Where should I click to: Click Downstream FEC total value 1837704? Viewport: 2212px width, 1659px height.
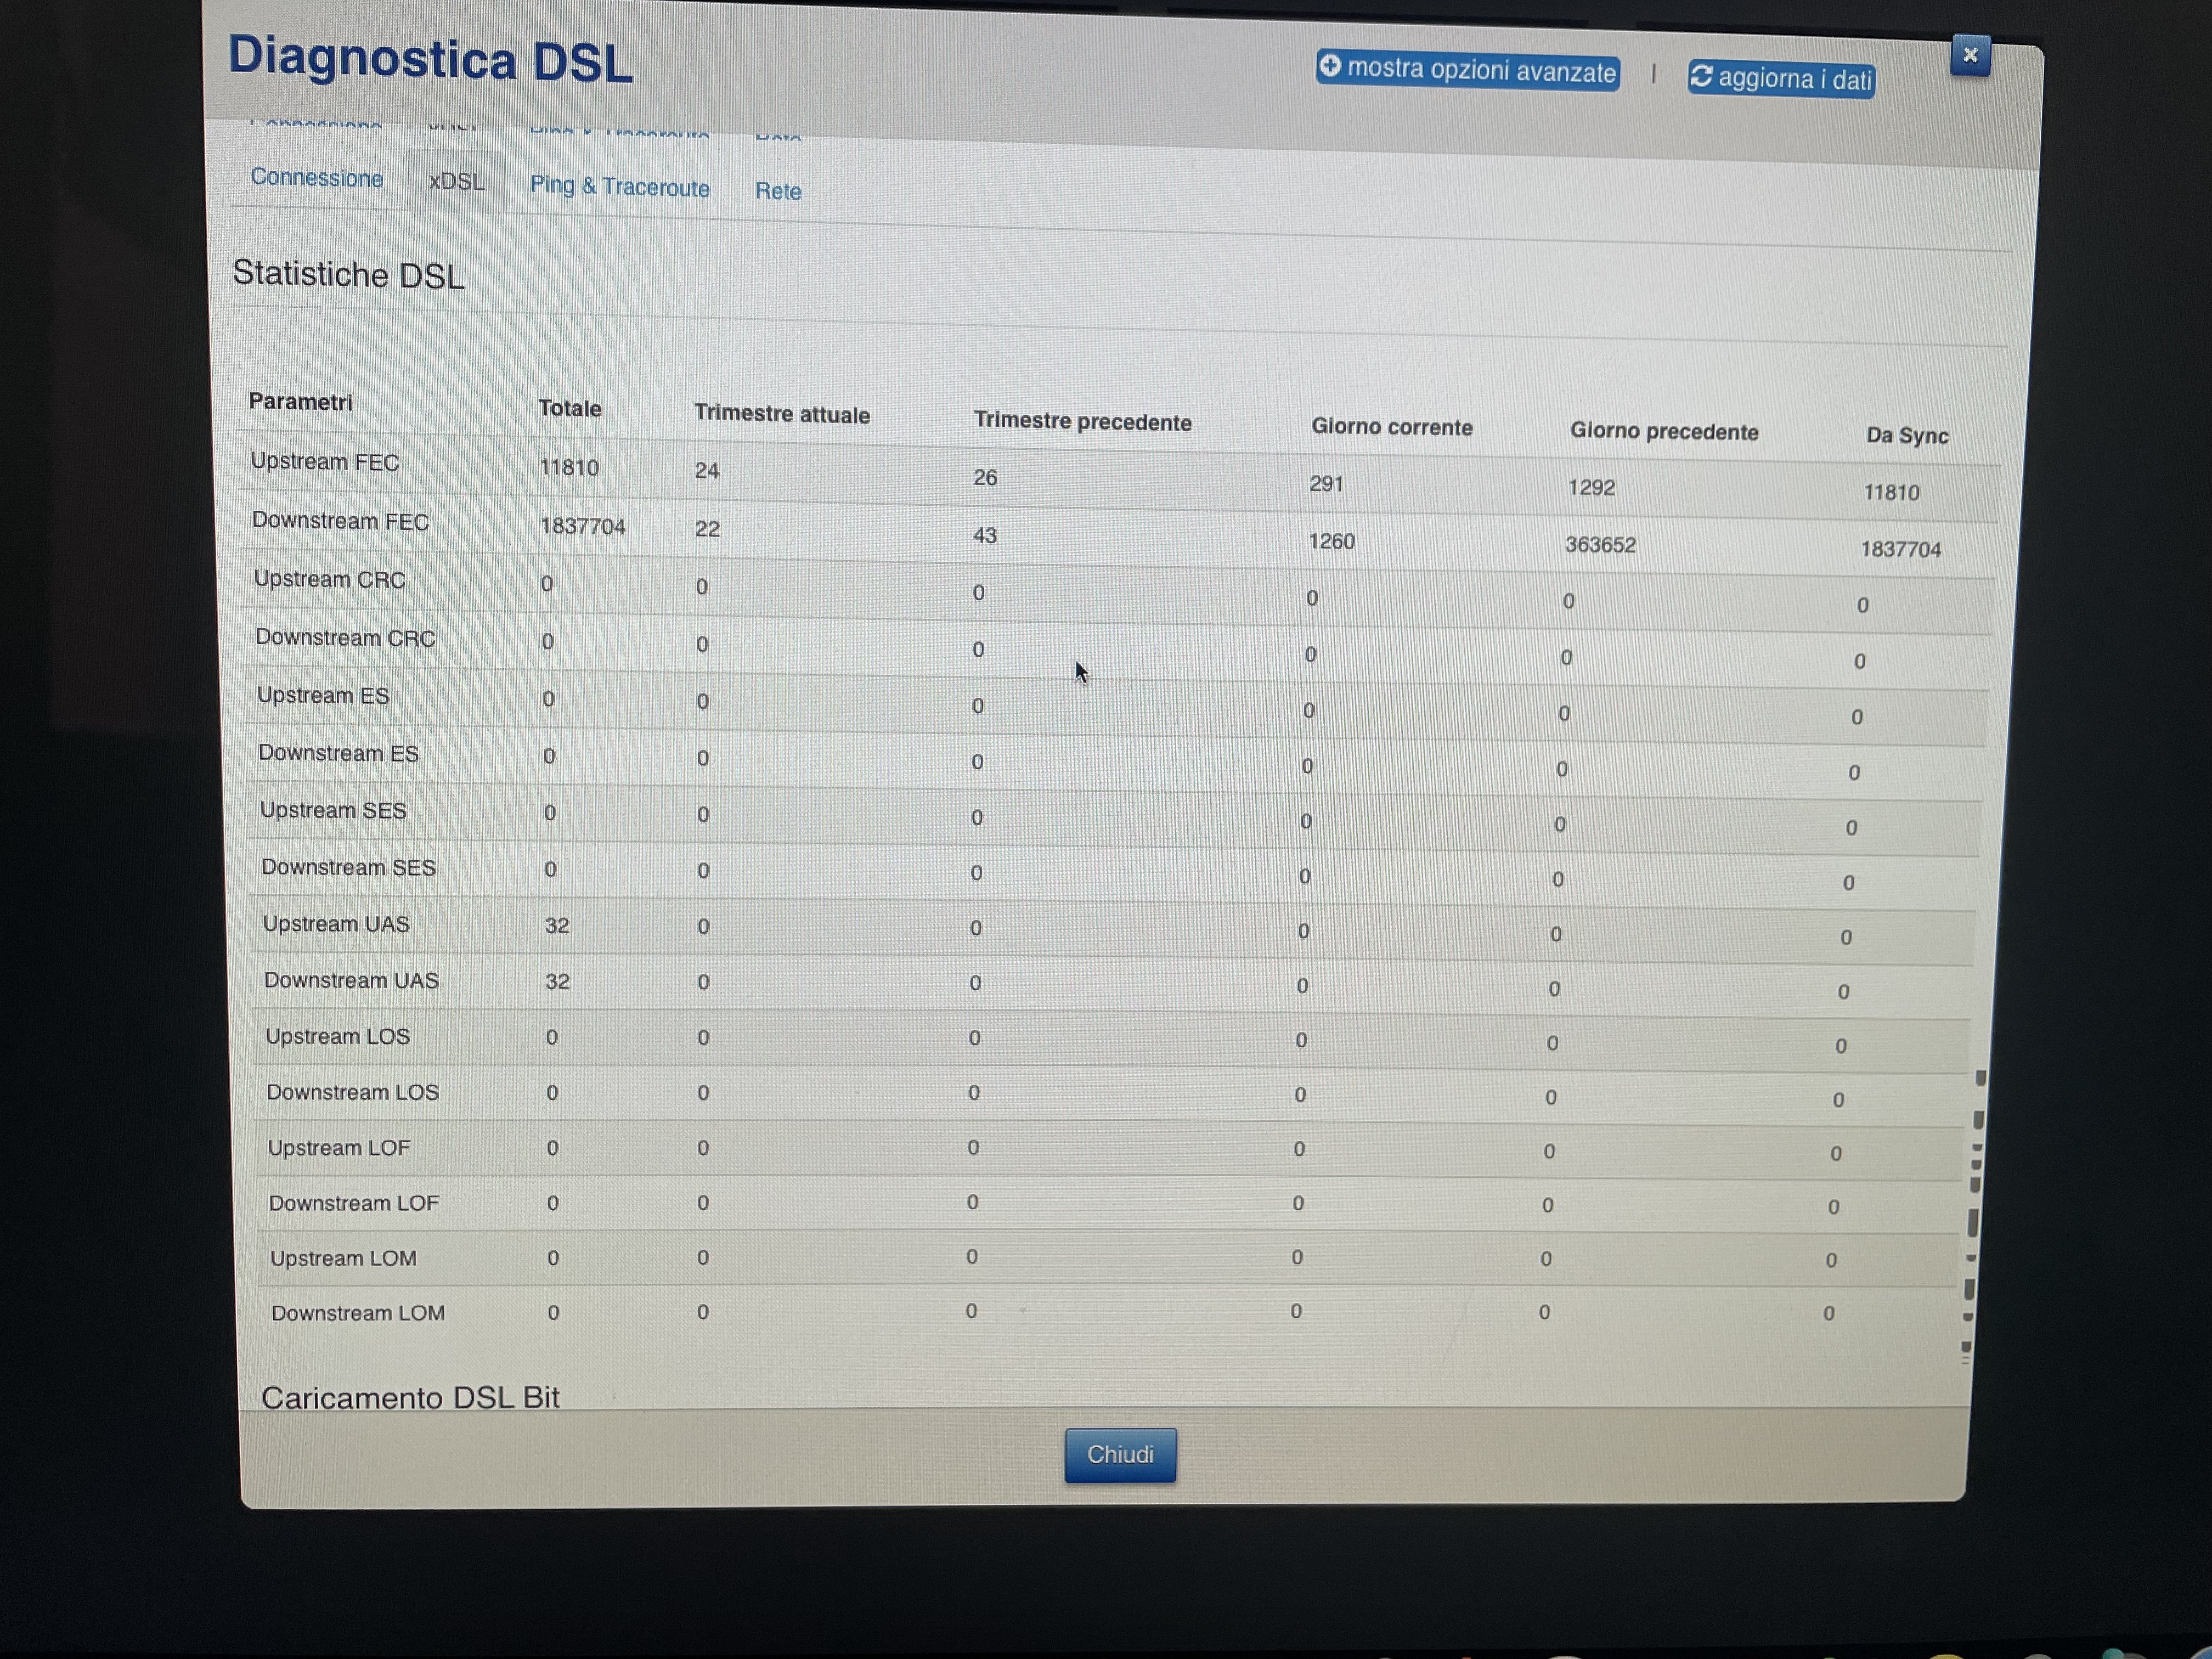[x=582, y=526]
